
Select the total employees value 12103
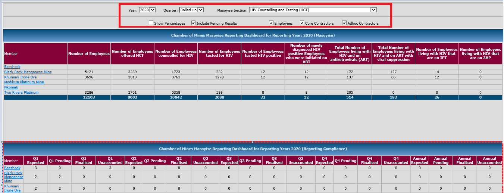pos(89,97)
